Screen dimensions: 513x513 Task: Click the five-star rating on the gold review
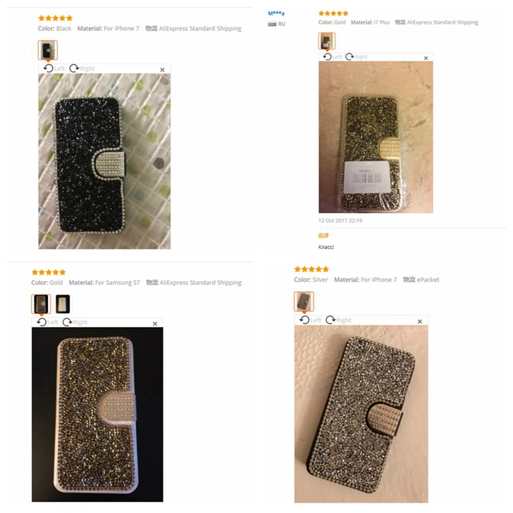point(333,12)
